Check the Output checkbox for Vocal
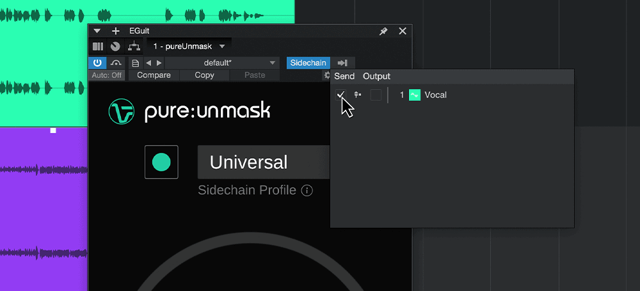Image resolution: width=640 pixels, height=291 pixels. (x=376, y=95)
